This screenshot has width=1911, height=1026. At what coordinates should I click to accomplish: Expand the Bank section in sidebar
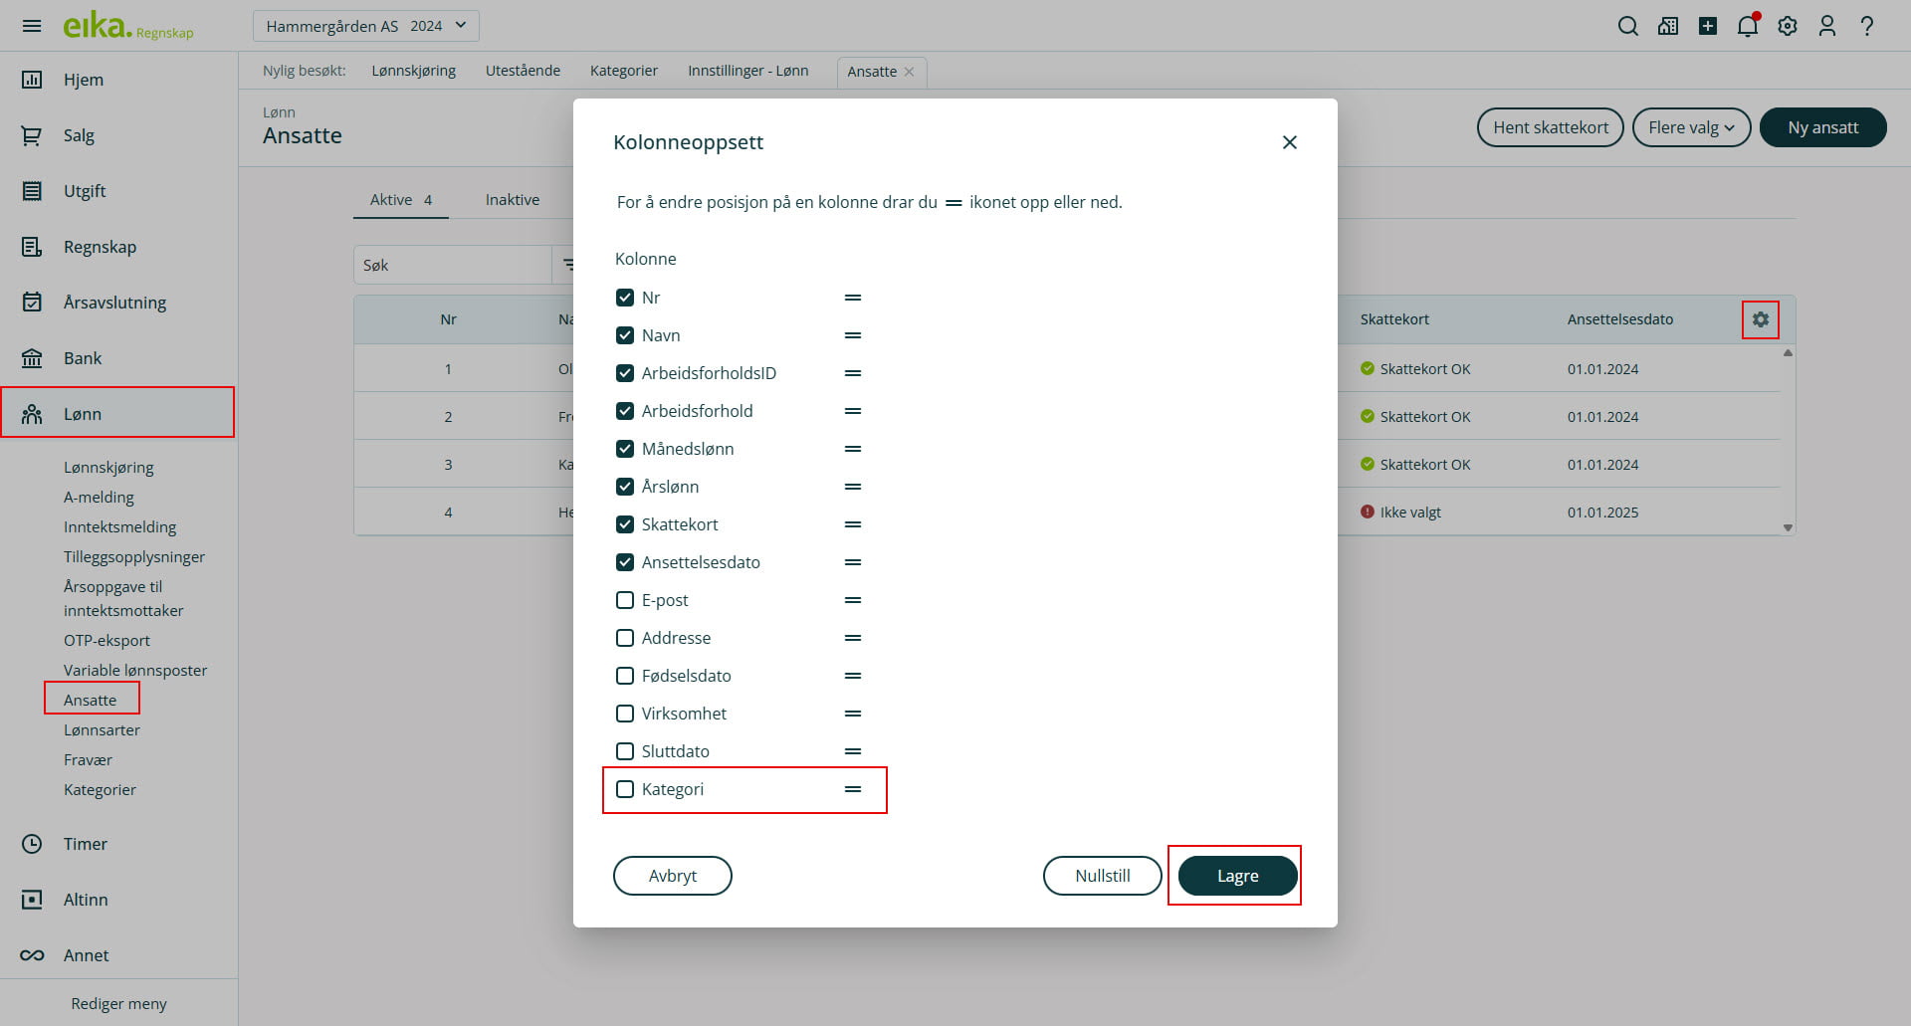point(83,358)
